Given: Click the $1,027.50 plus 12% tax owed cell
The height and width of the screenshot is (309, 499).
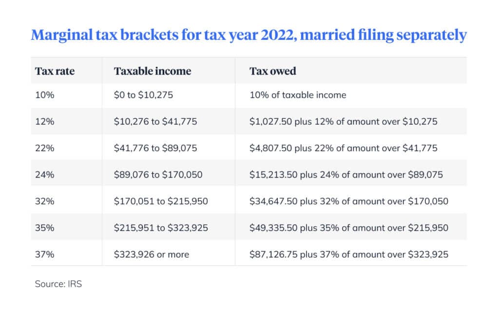Looking at the screenshot, I should click(344, 122).
